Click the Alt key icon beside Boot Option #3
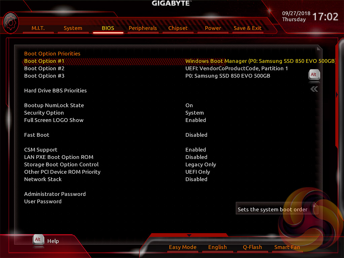 coord(314,75)
